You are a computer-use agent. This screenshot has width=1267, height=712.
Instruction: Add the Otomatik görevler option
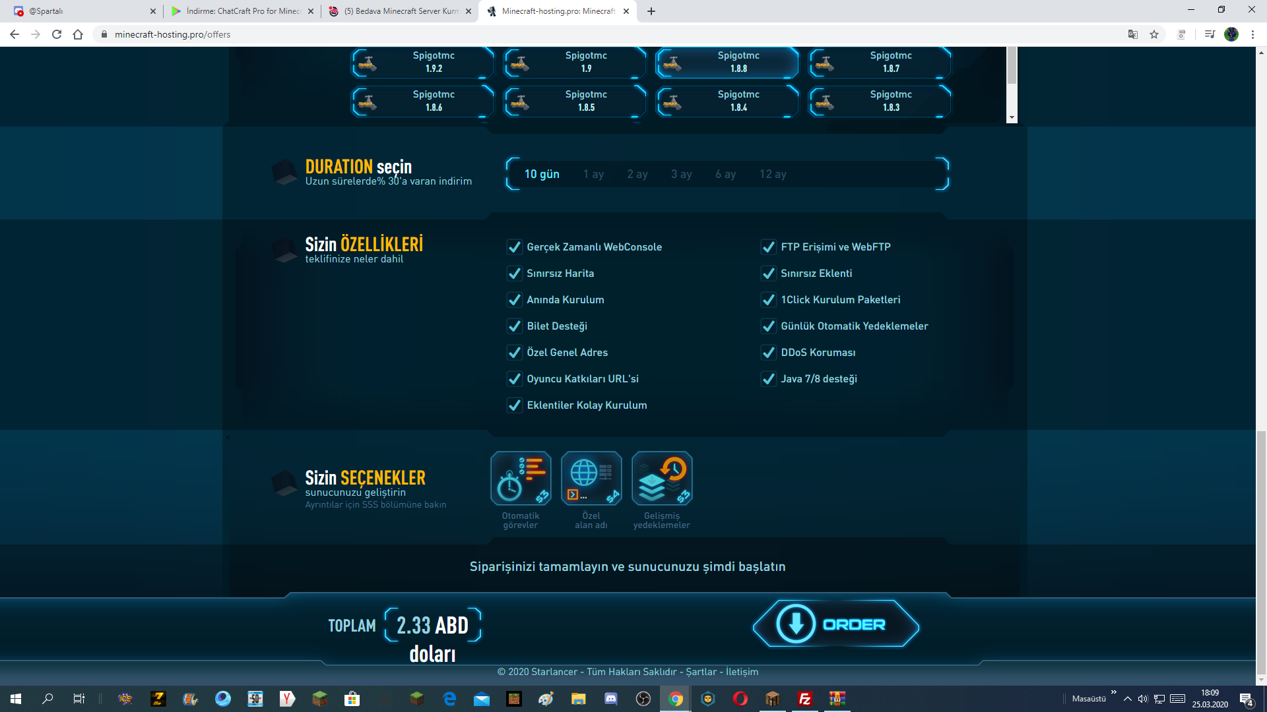[x=521, y=479]
